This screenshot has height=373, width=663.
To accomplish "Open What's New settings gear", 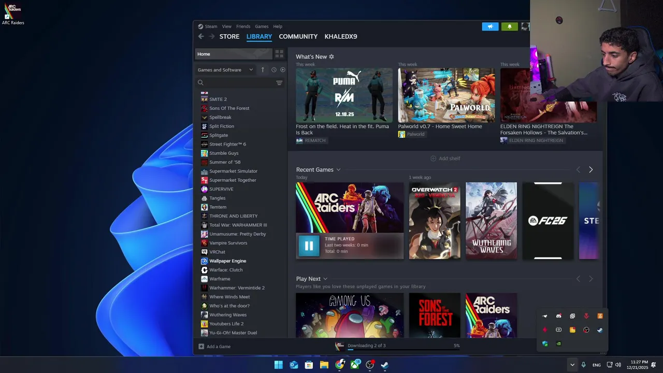I will pos(331,57).
